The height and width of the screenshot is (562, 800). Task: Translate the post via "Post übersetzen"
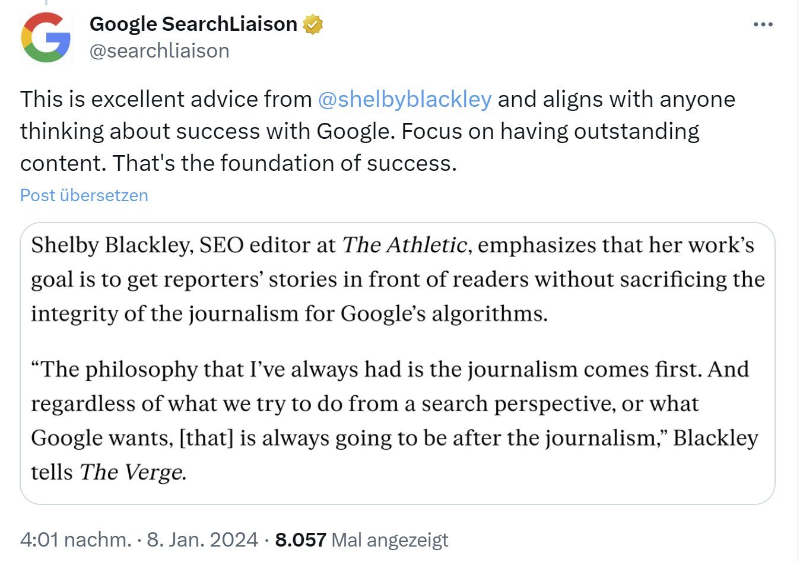(84, 195)
